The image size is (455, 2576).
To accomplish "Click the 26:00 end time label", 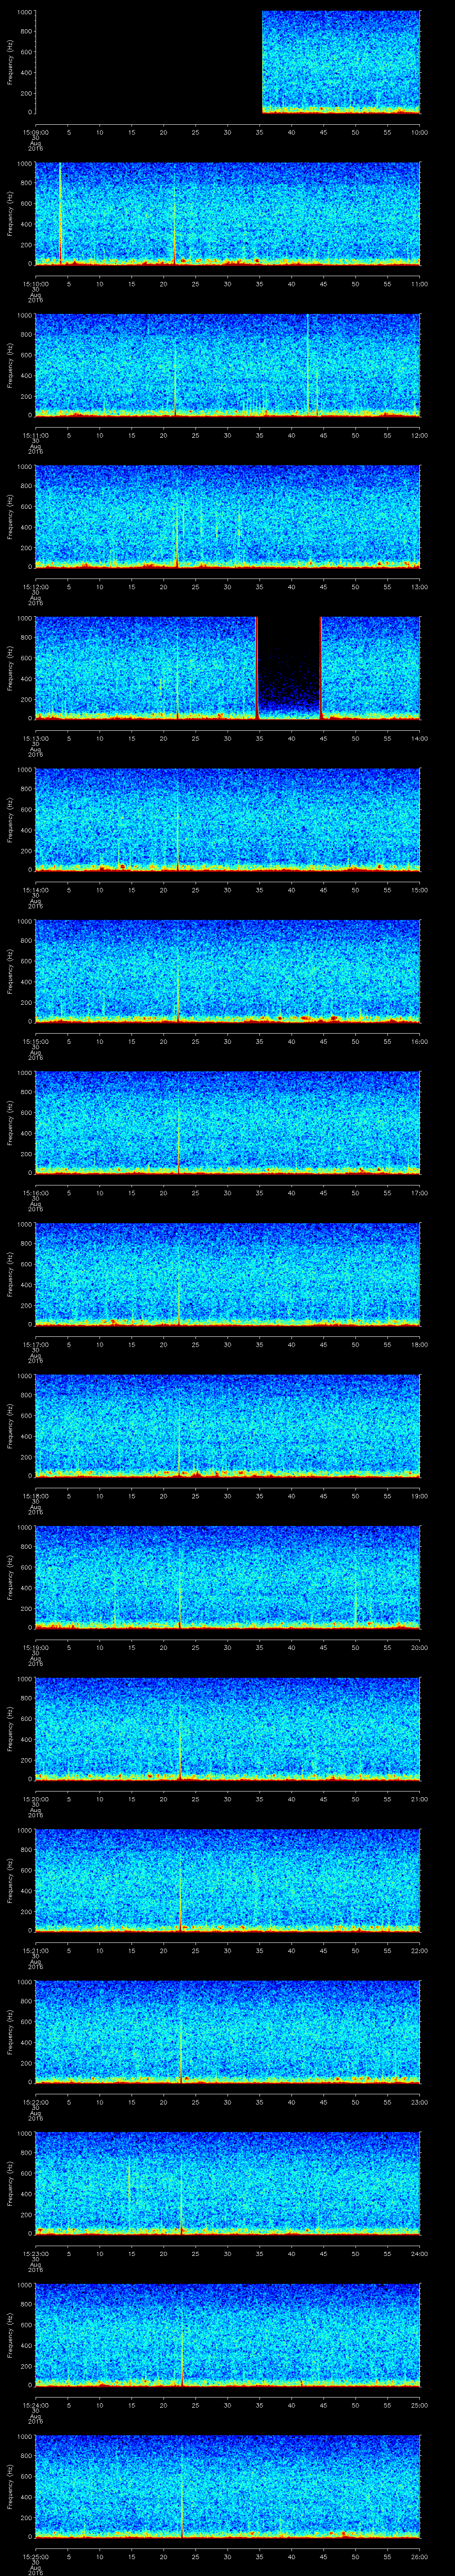I will pos(419,2557).
